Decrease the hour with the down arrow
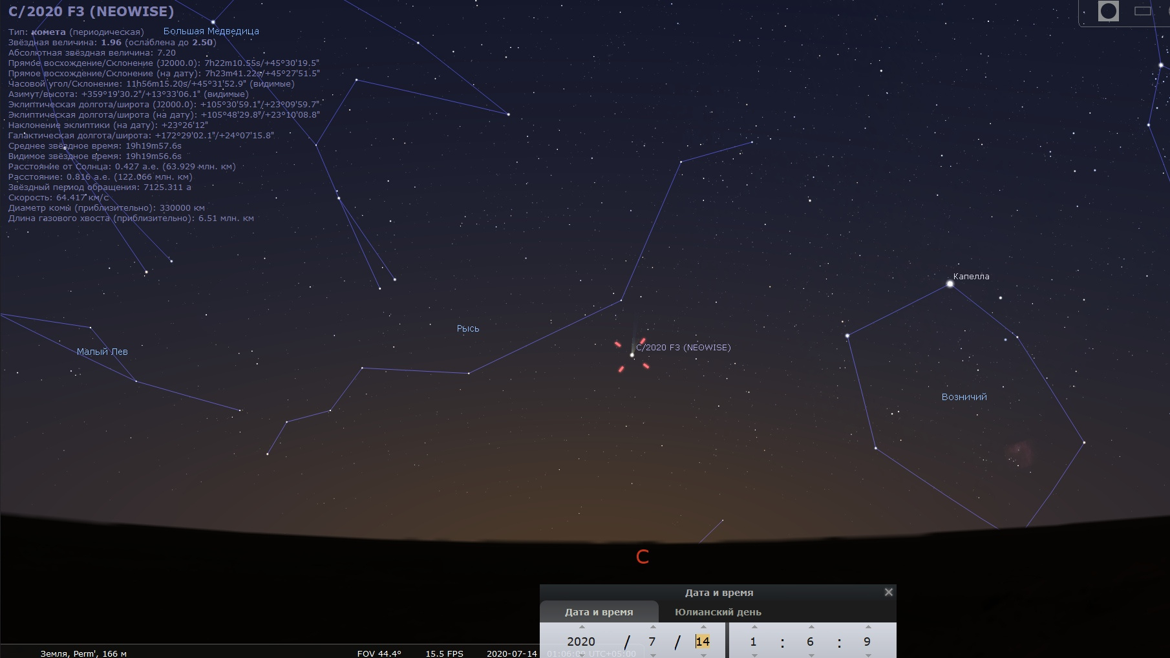This screenshot has height=658, width=1170. pos(754,655)
